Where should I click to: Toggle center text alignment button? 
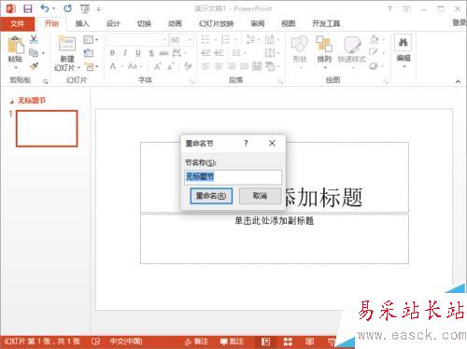point(219,66)
